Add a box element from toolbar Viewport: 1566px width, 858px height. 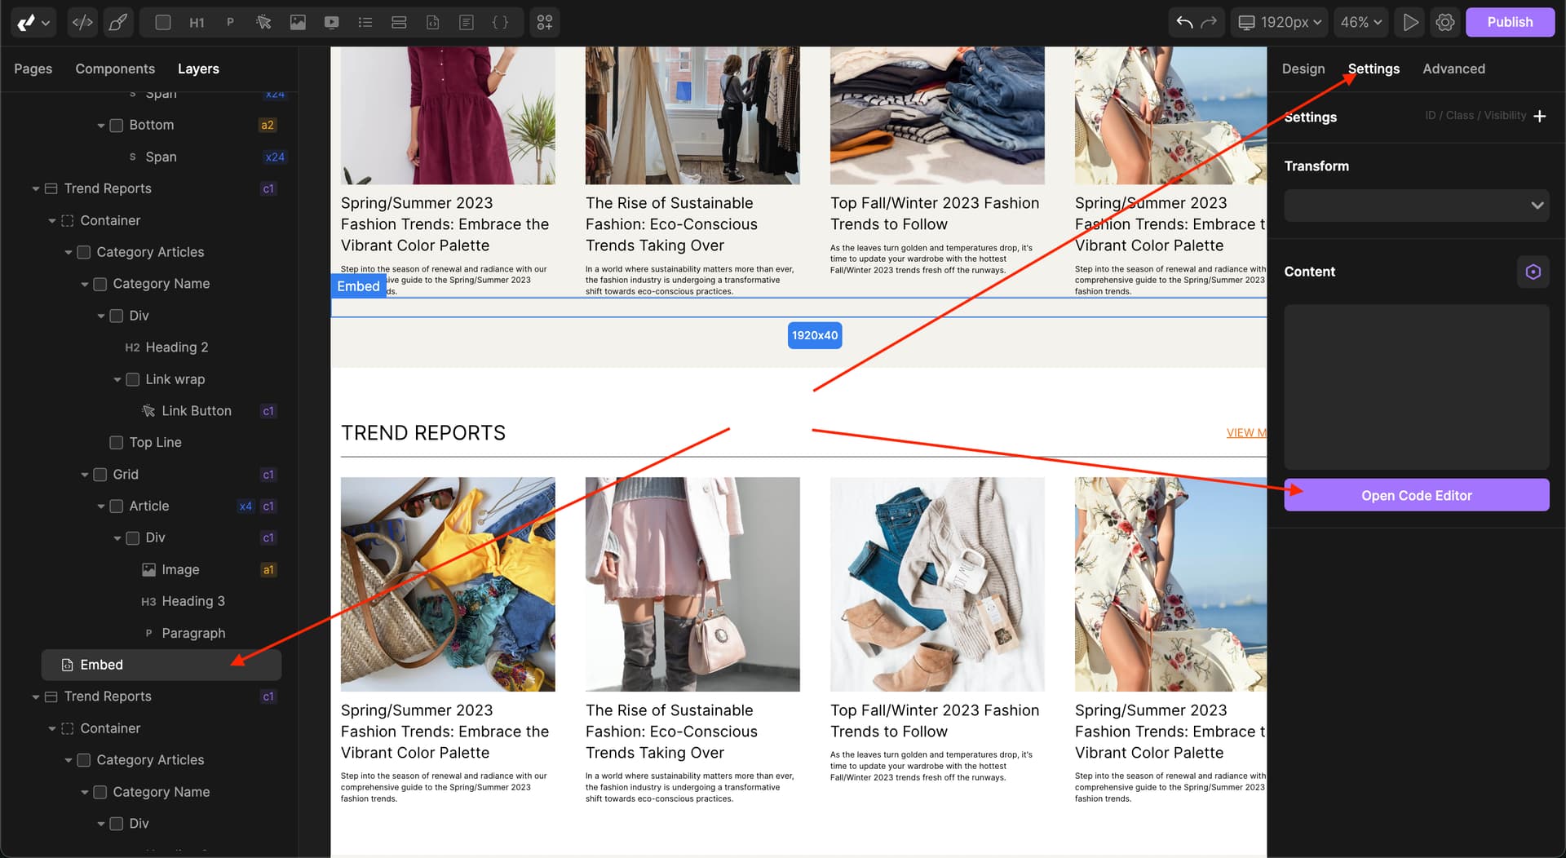[x=163, y=22]
